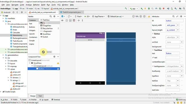Click the Attach debugger to process icon
This screenshot has height=104, width=186.
(160, 8)
